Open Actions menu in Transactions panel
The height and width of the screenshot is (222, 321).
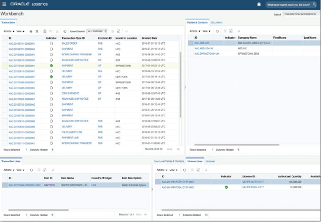(x=9, y=31)
